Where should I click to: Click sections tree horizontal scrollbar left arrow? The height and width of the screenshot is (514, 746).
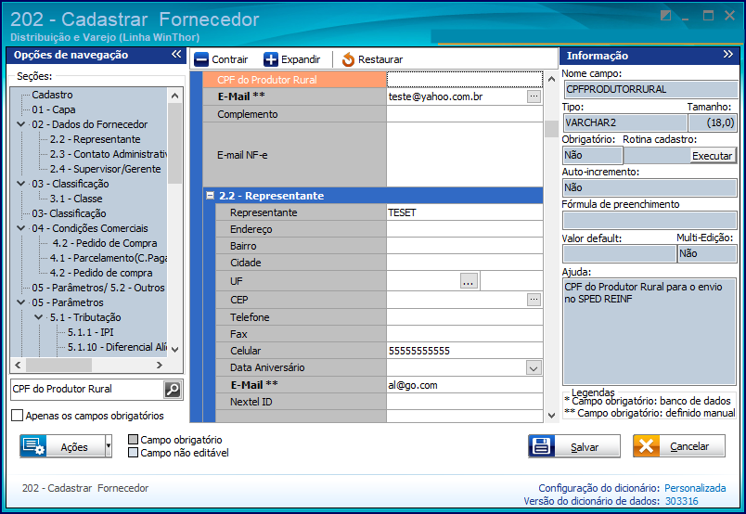tap(18, 365)
